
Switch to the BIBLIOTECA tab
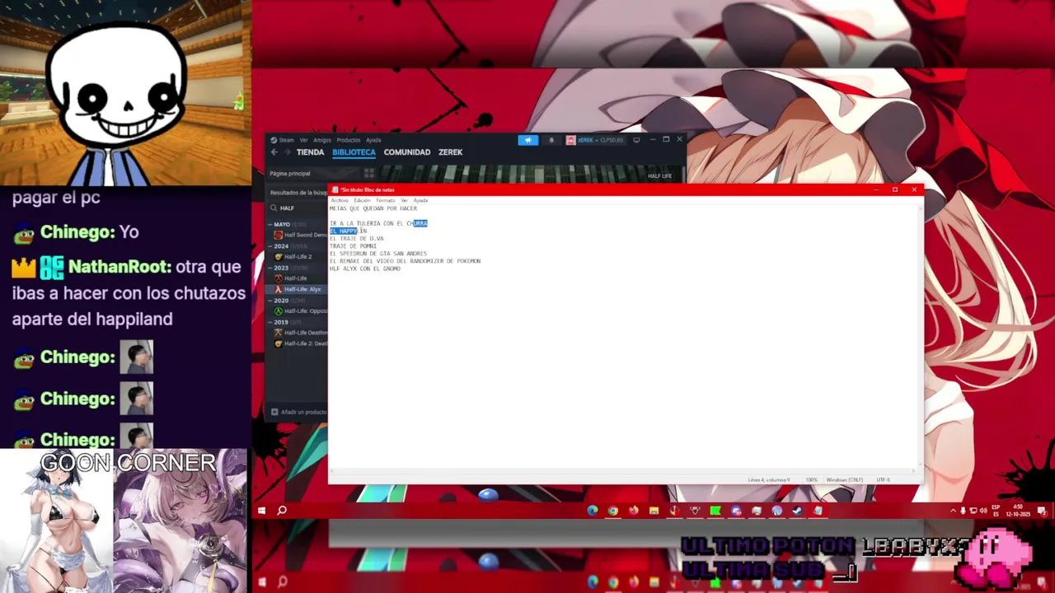pyautogui.click(x=354, y=152)
